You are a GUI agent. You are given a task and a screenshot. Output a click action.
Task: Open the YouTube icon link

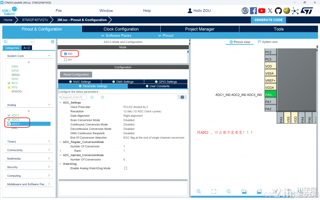[x=262, y=11]
